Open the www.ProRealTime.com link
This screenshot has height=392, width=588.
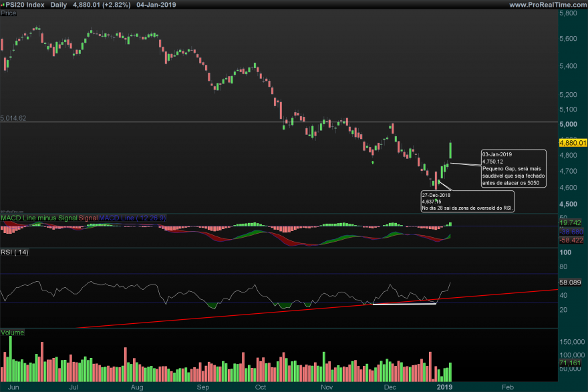pos(548,5)
